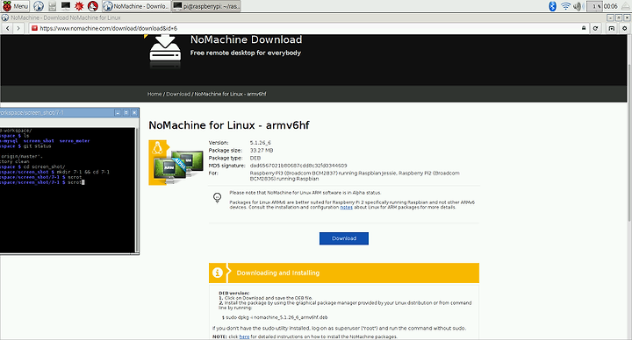Screen dimensions: 632x340
Task: Open the WiFi network tray menu
Action: click(566, 6)
